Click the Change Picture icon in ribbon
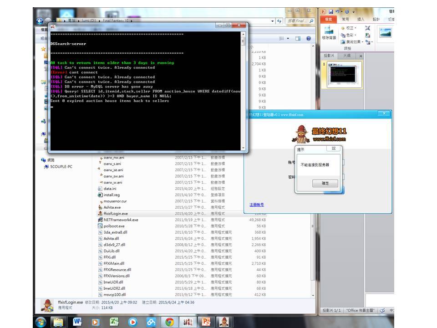 [368, 35]
